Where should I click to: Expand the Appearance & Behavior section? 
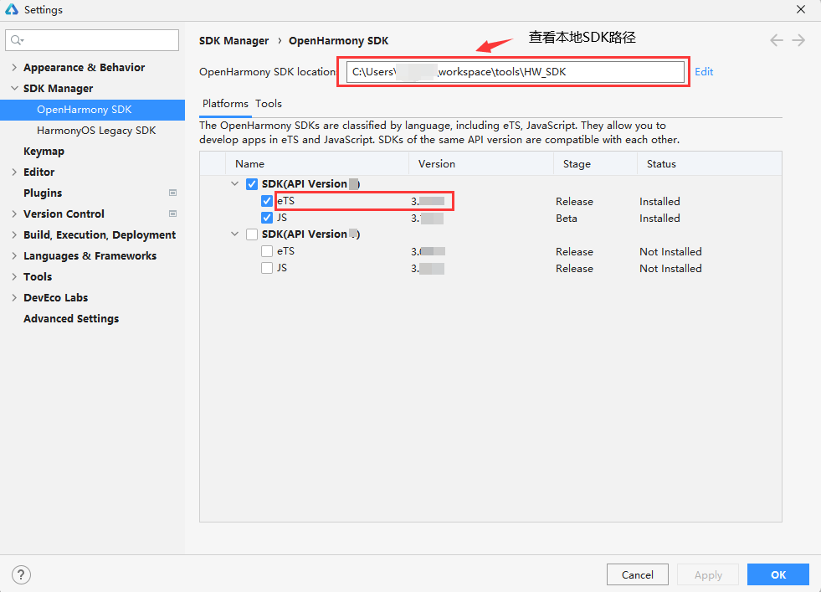click(14, 68)
